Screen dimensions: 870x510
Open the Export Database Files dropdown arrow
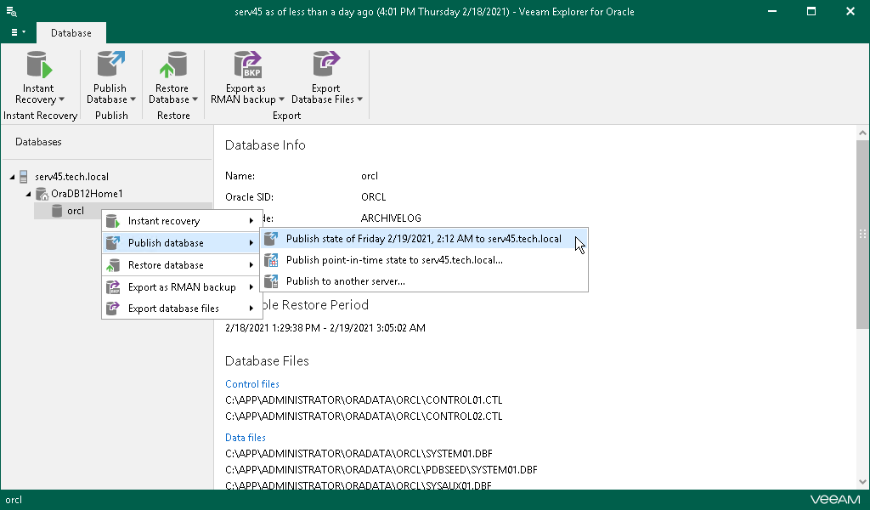pos(359,99)
